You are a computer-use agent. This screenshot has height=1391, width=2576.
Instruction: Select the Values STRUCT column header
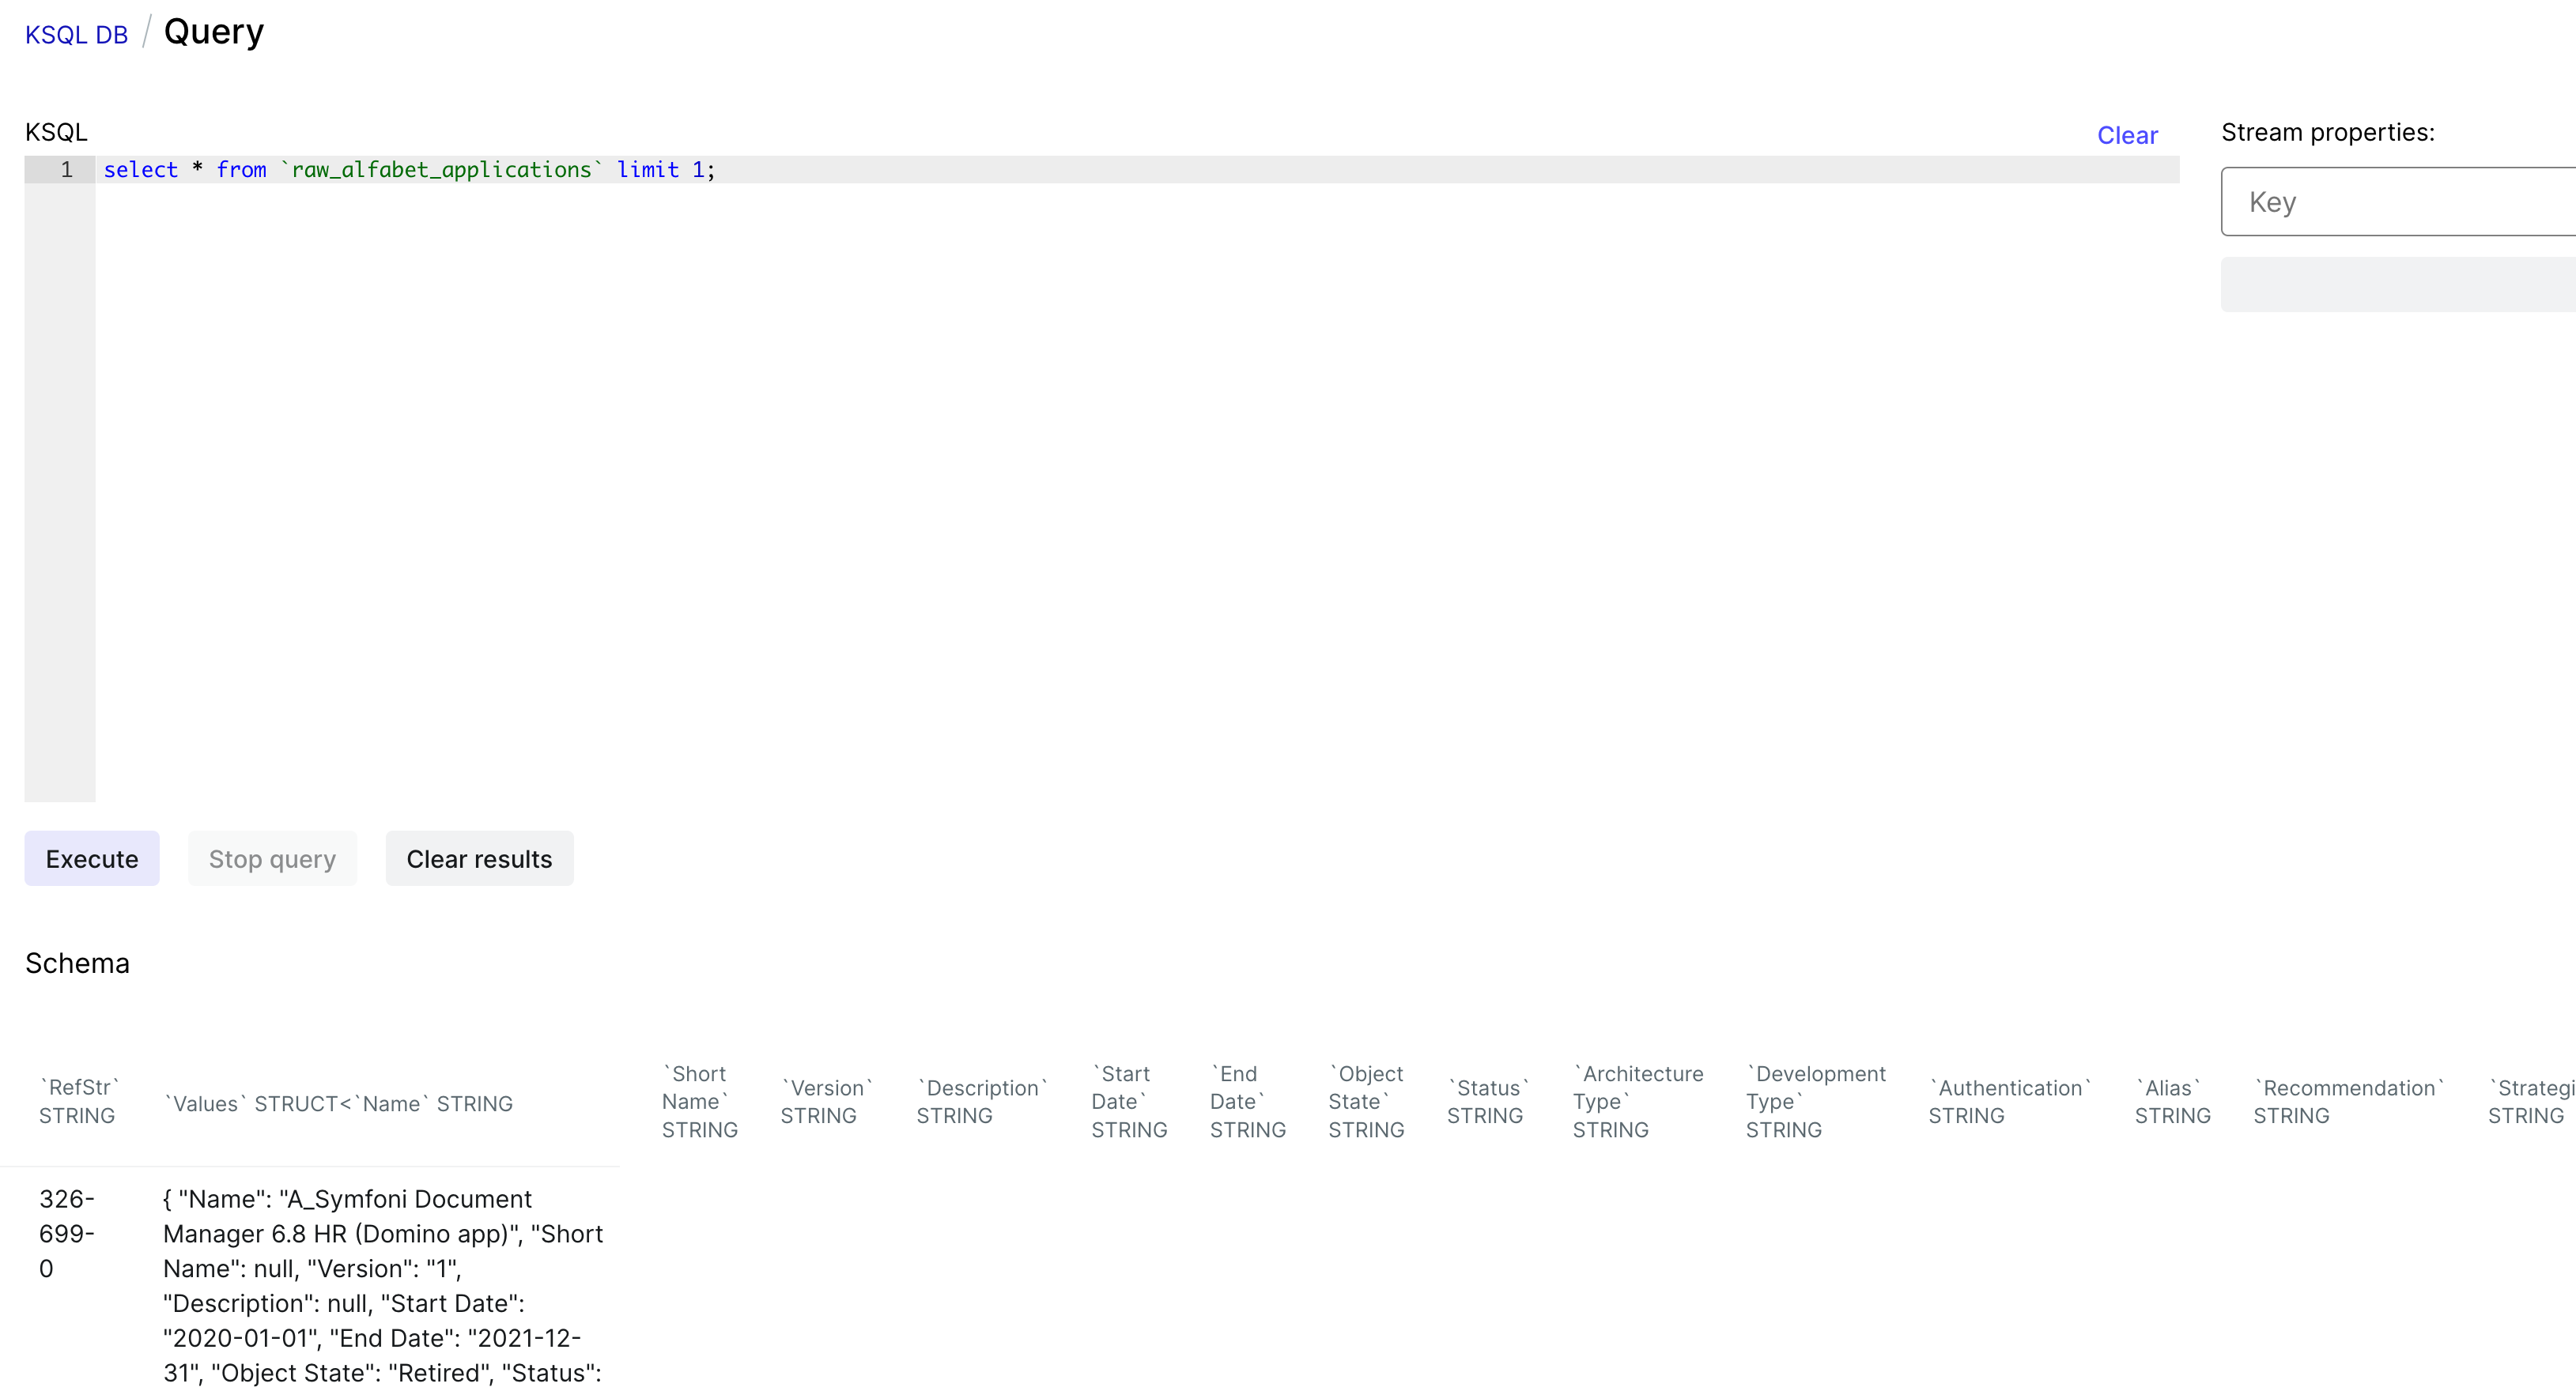340,1103
